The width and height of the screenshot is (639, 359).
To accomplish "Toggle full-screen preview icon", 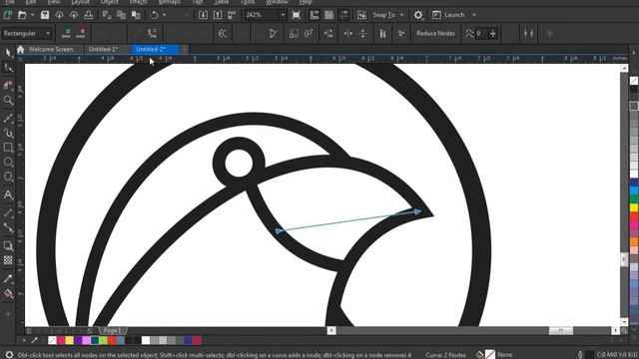I will click(x=297, y=15).
